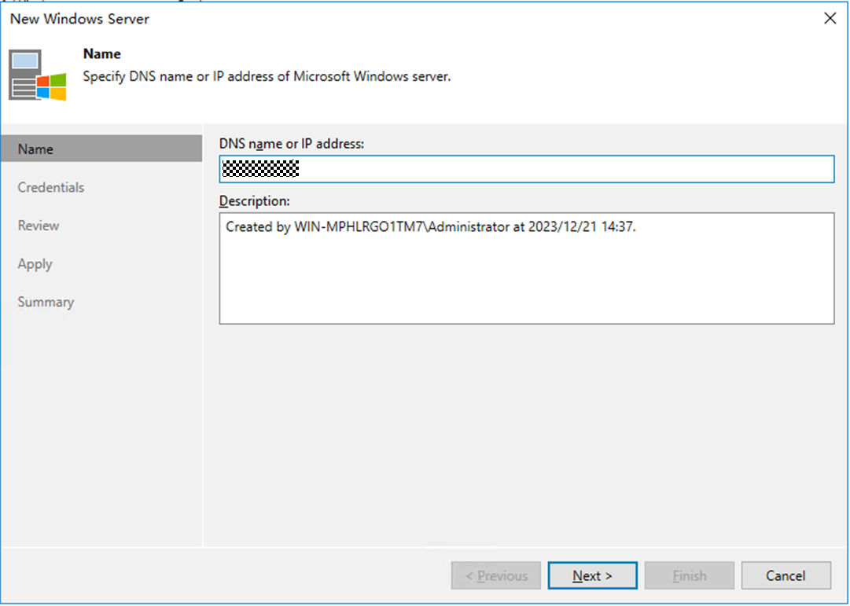Click the Previous button
This screenshot has height=606, width=850.
[x=496, y=576]
